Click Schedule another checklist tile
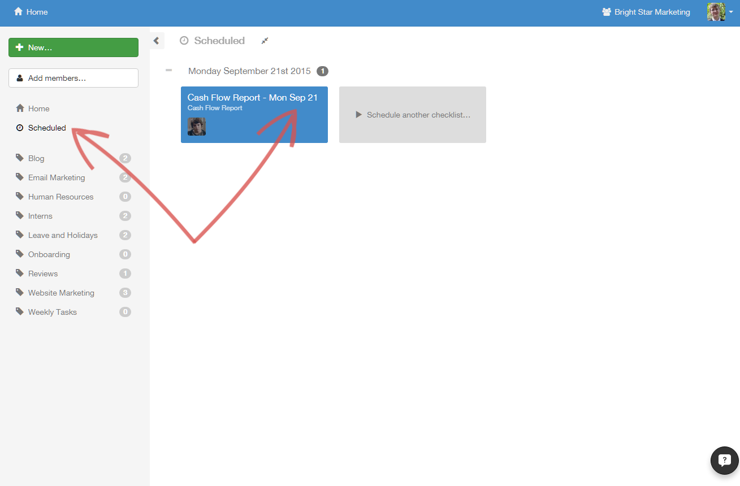The height and width of the screenshot is (486, 740). pyautogui.click(x=413, y=115)
